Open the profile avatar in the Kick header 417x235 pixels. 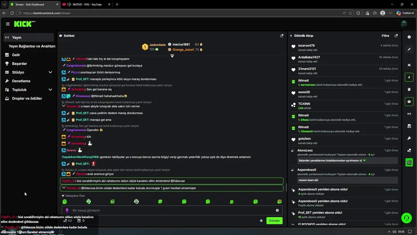point(404,24)
